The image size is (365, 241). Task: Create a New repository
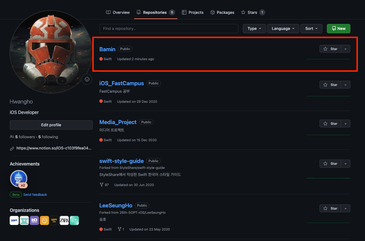tap(338, 29)
